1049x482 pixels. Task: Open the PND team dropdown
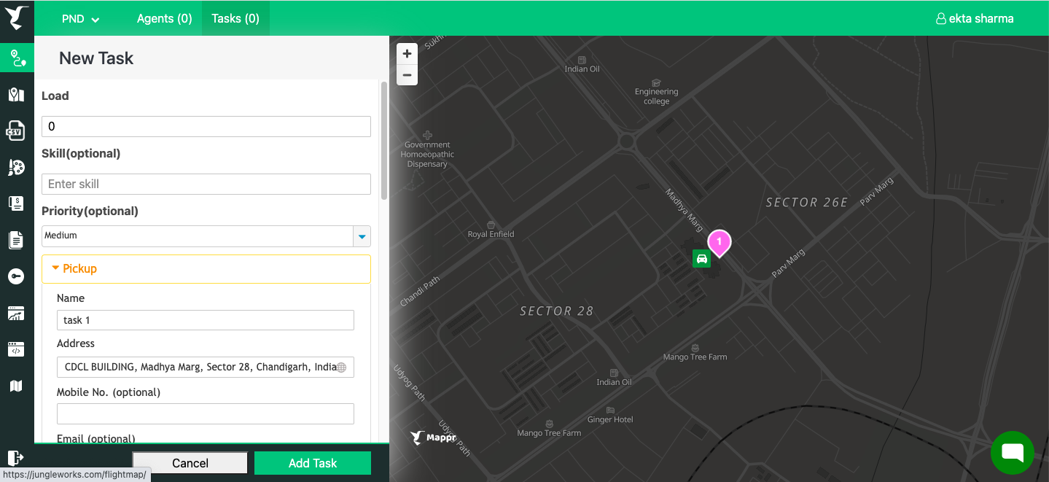click(80, 19)
